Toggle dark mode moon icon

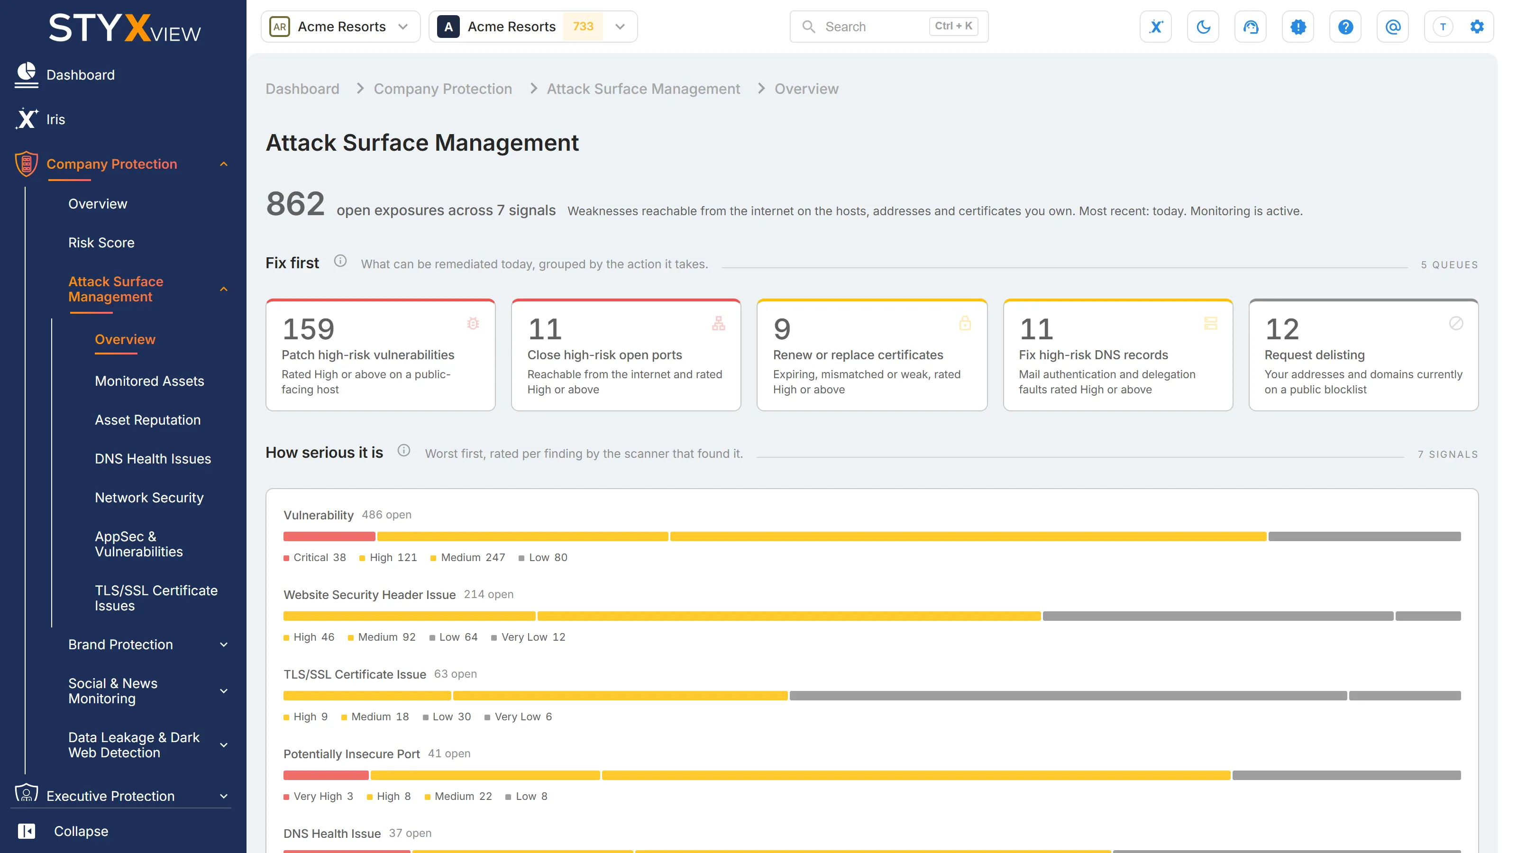click(1203, 27)
